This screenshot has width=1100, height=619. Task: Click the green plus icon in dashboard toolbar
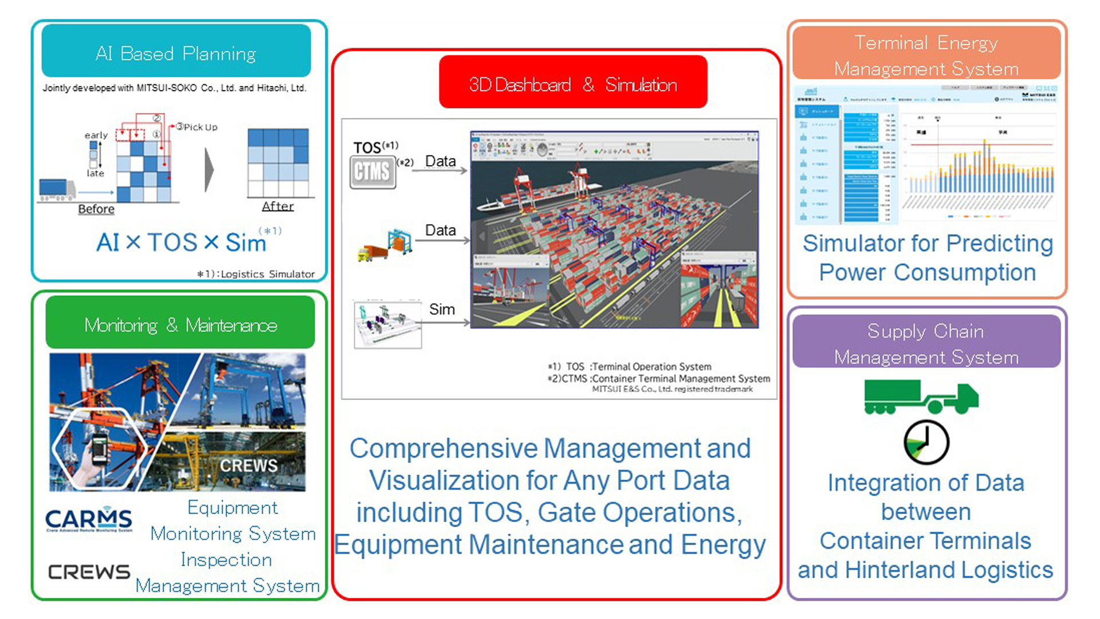(x=596, y=151)
